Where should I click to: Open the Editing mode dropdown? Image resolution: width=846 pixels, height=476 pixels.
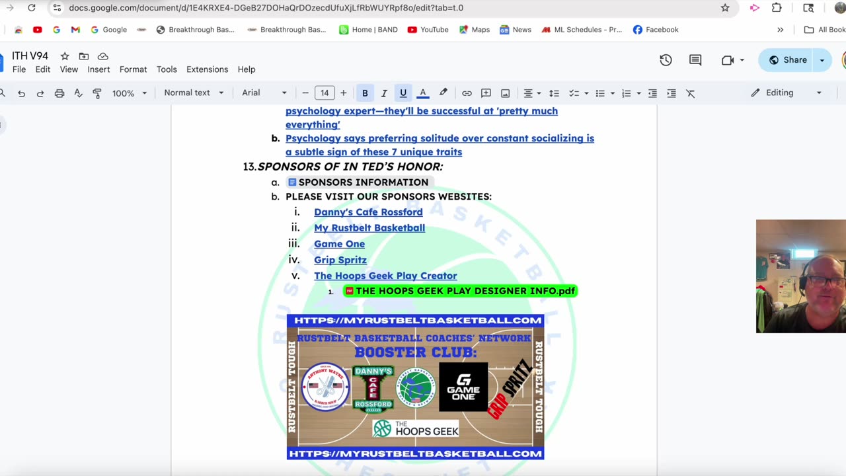tap(787, 93)
